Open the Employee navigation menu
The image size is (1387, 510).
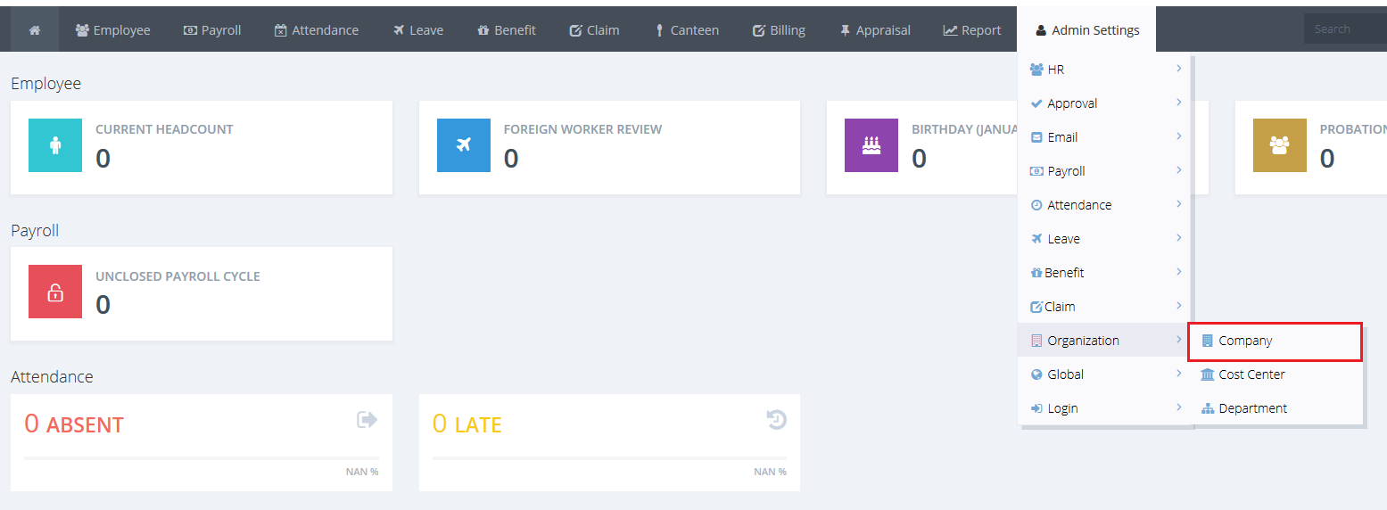112,30
